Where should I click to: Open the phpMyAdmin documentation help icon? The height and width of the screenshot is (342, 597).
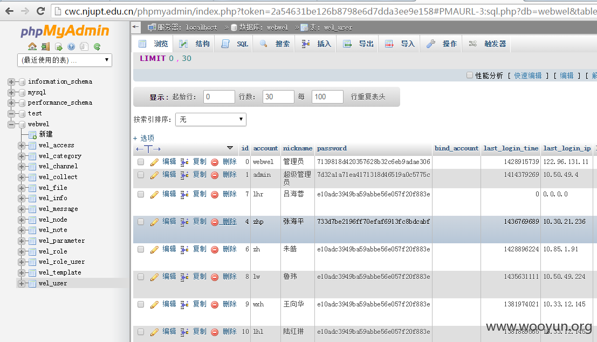click(71, 46)
